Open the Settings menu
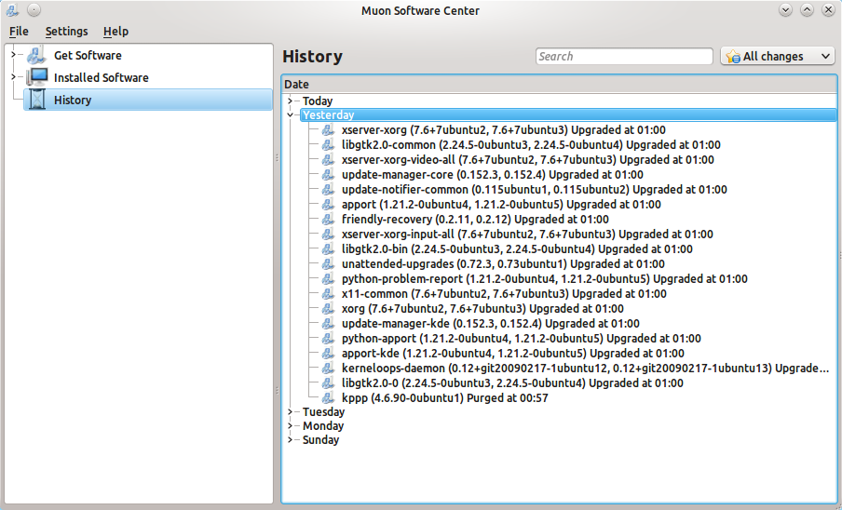842x510 pixels. (66, 31)
